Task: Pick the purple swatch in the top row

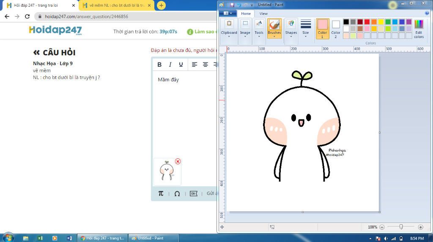Action: coord(409,22)
